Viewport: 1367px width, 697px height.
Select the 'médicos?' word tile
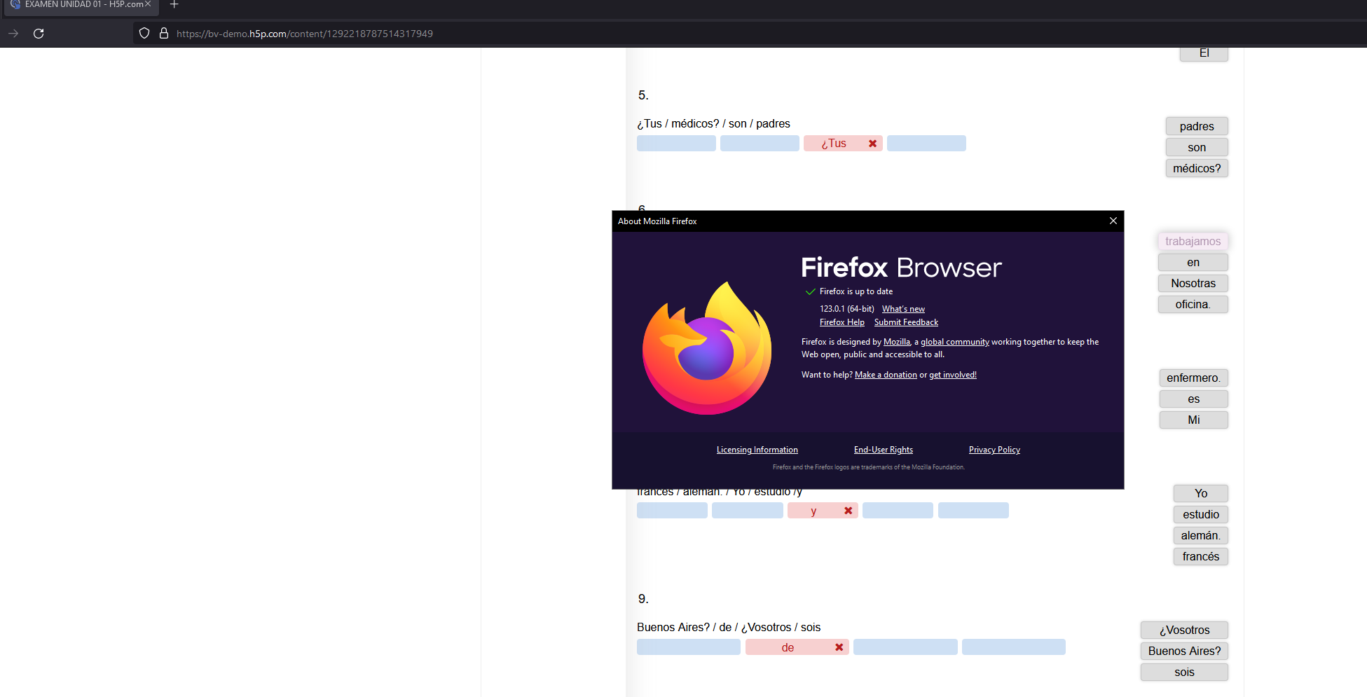coord(1197,169)
